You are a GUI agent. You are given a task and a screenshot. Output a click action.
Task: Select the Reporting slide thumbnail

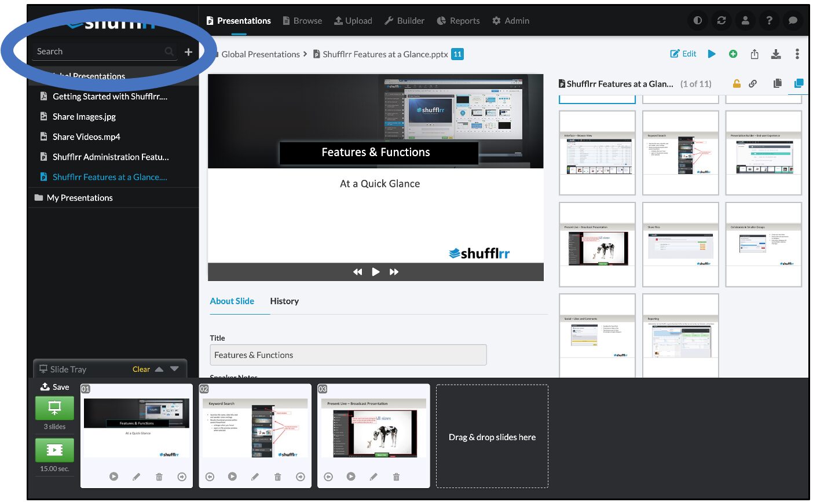(x=680, y=335)
